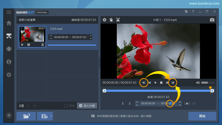Viewport: 222px width, 125px height.
Task: Click the 3.8.0.mp4 file name
Action: point(56,29)
